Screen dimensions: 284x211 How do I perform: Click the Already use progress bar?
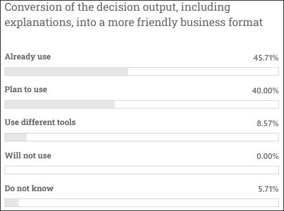[142, 71]
